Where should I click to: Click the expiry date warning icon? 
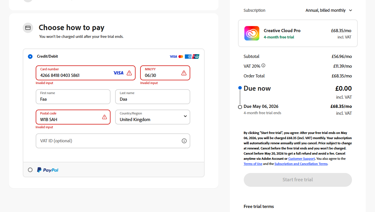click(184, 73)
